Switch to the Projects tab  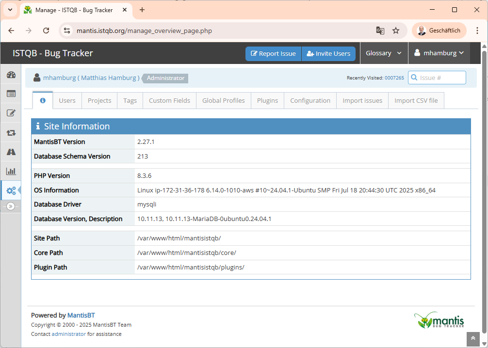(99, 100)
